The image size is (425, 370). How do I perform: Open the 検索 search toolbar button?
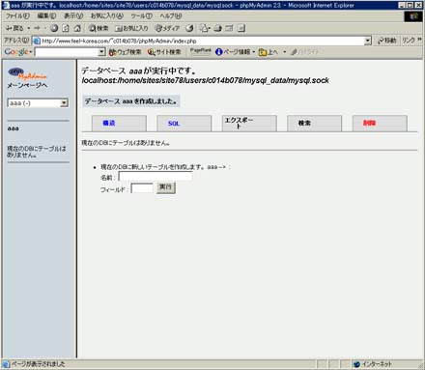pyautogui.click(x=99, y=28)
